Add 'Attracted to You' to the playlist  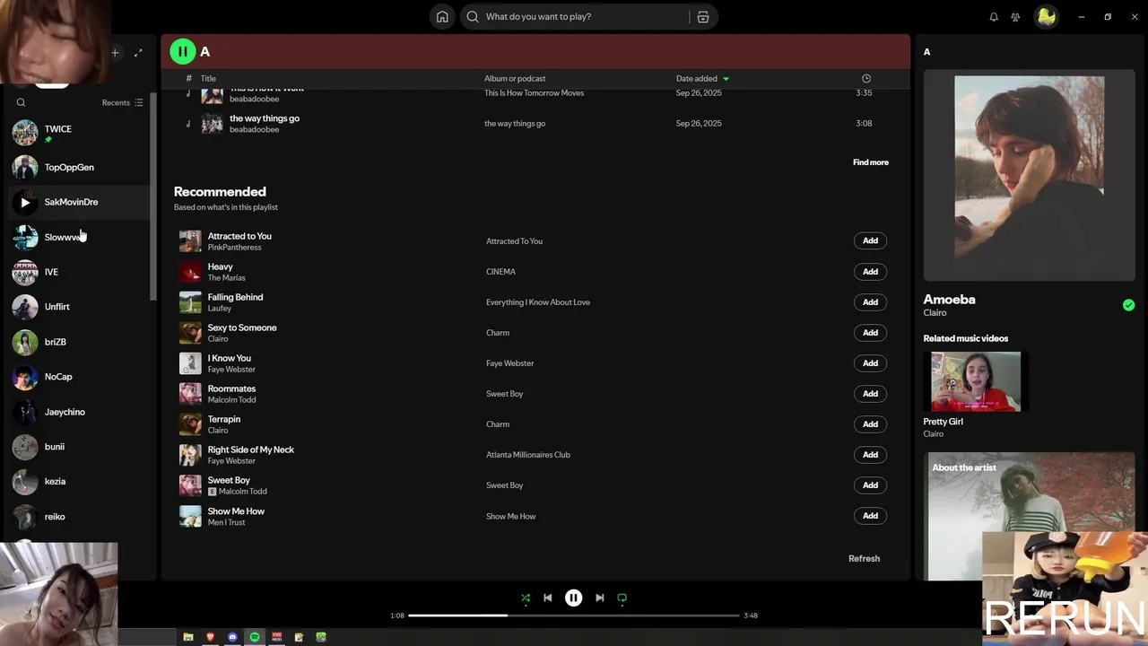tap(870, 240)
